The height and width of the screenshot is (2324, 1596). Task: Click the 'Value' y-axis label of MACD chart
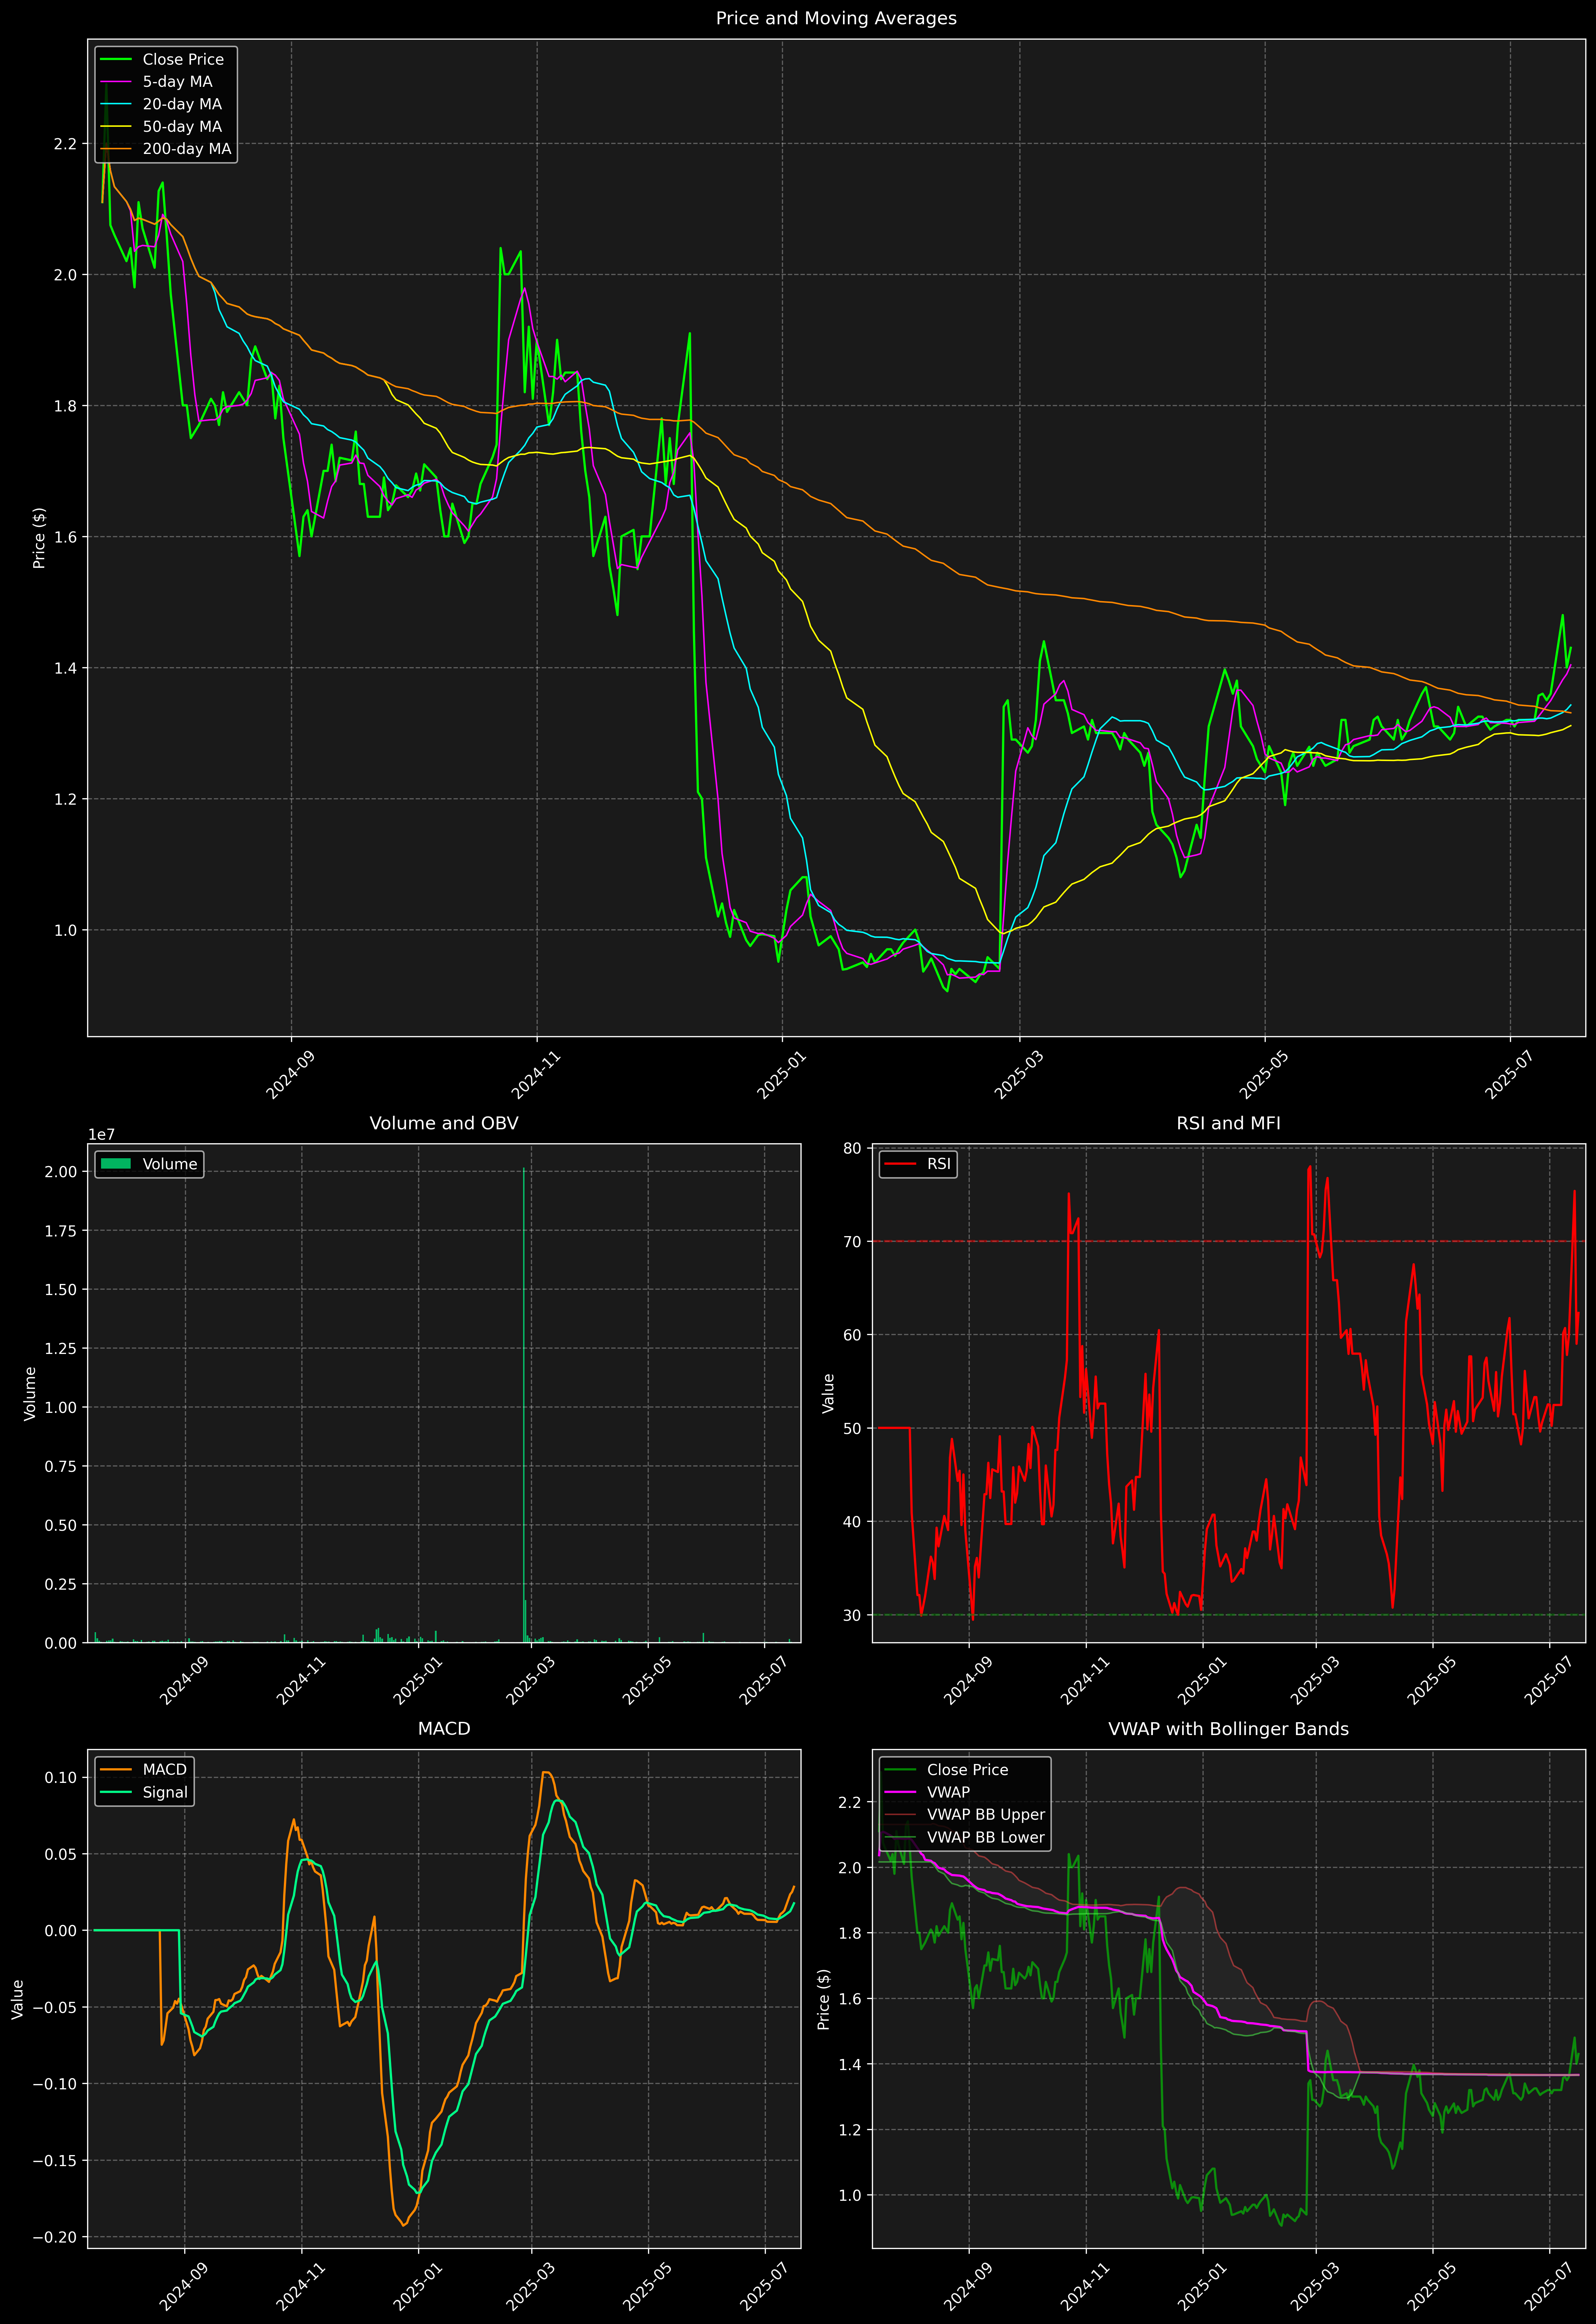[18, 1999]
